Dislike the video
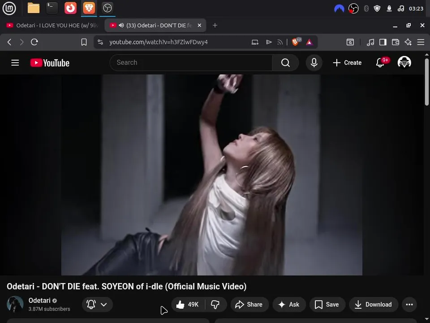 coord(215,304)
